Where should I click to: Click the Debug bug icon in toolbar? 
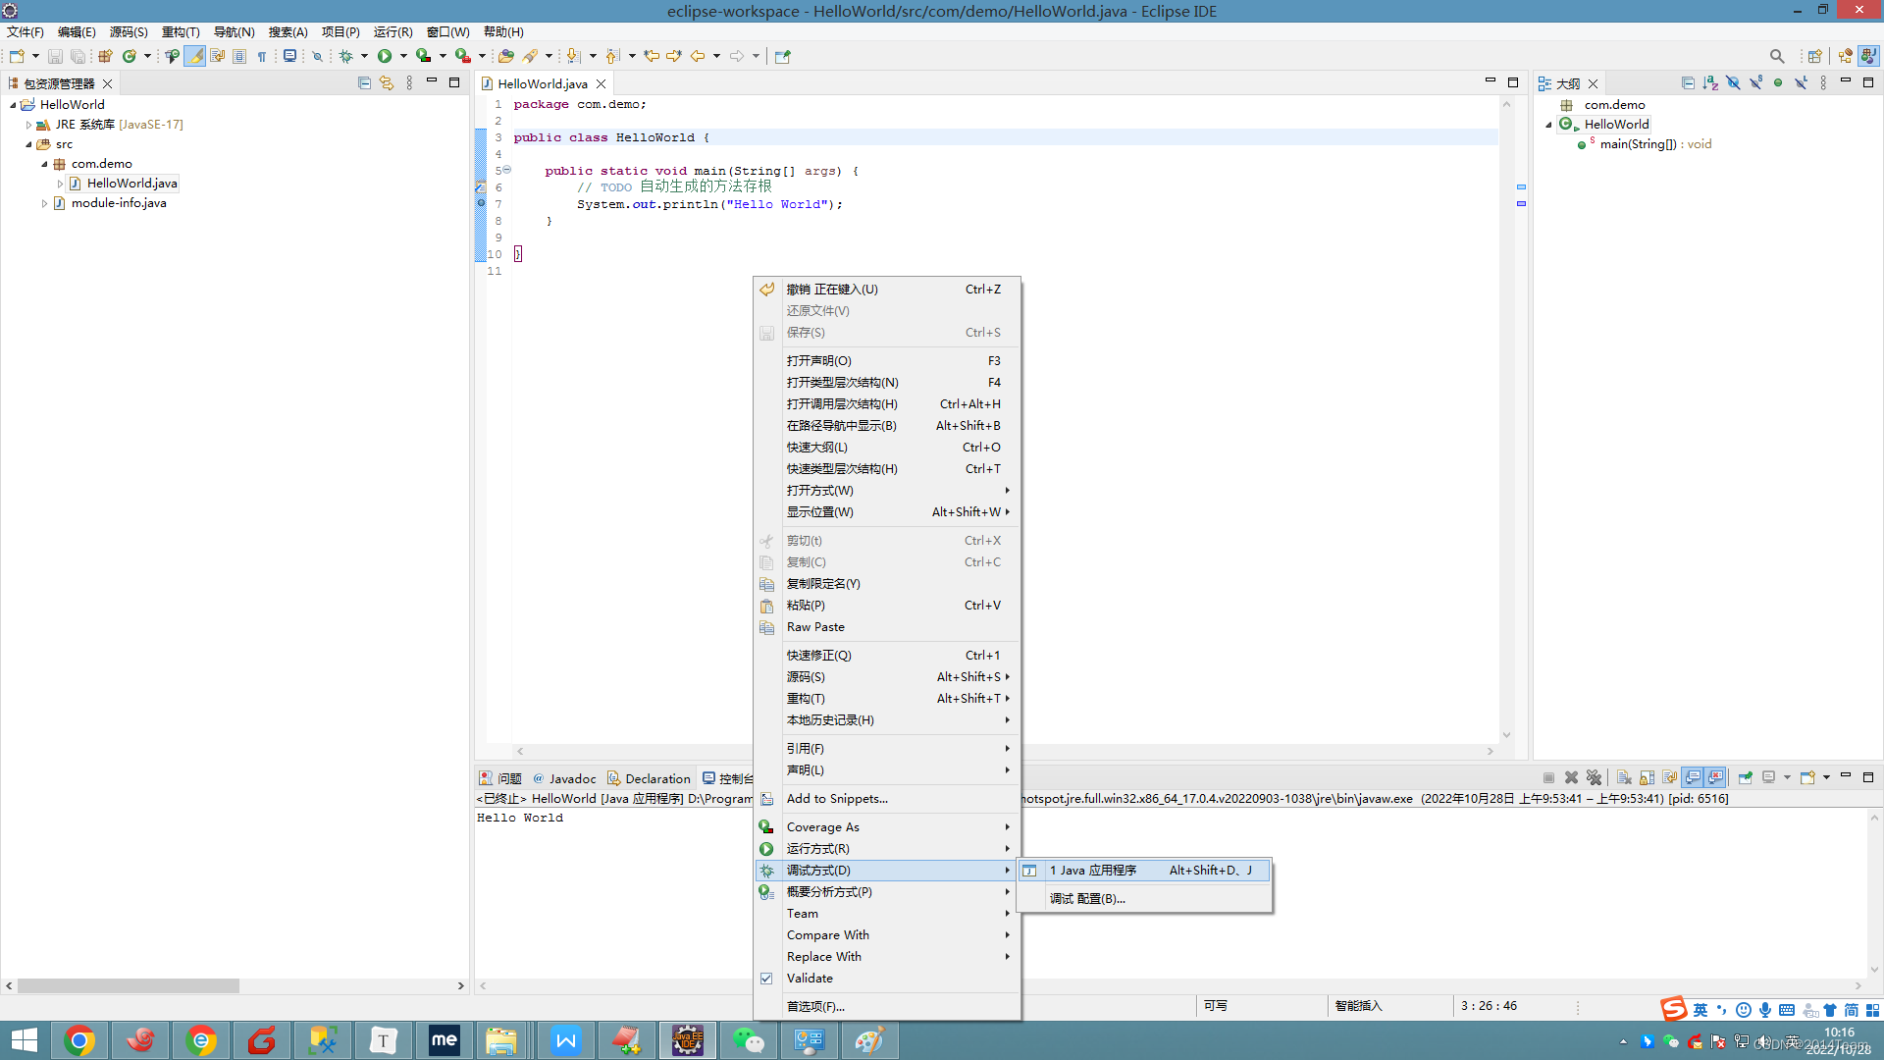point(346,56)
